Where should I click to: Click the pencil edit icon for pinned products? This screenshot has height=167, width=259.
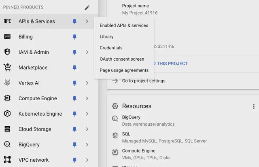click(x=87, y=8)
